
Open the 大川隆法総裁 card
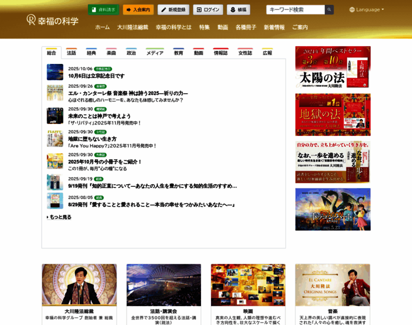79,294
